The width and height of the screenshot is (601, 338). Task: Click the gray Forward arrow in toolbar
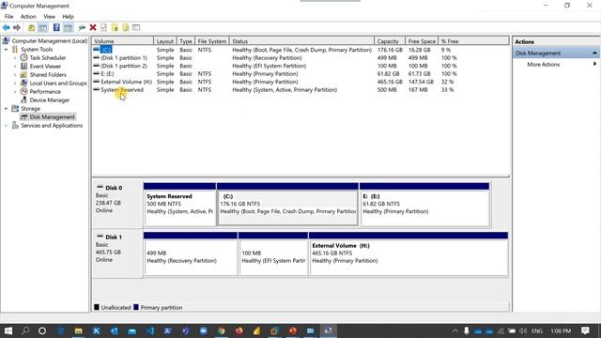tap(17, 27)
